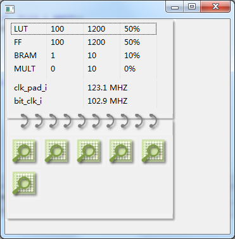Open the window system menu icon in title bar
Viewport: 235px width, 239px height.
point(10,9)
